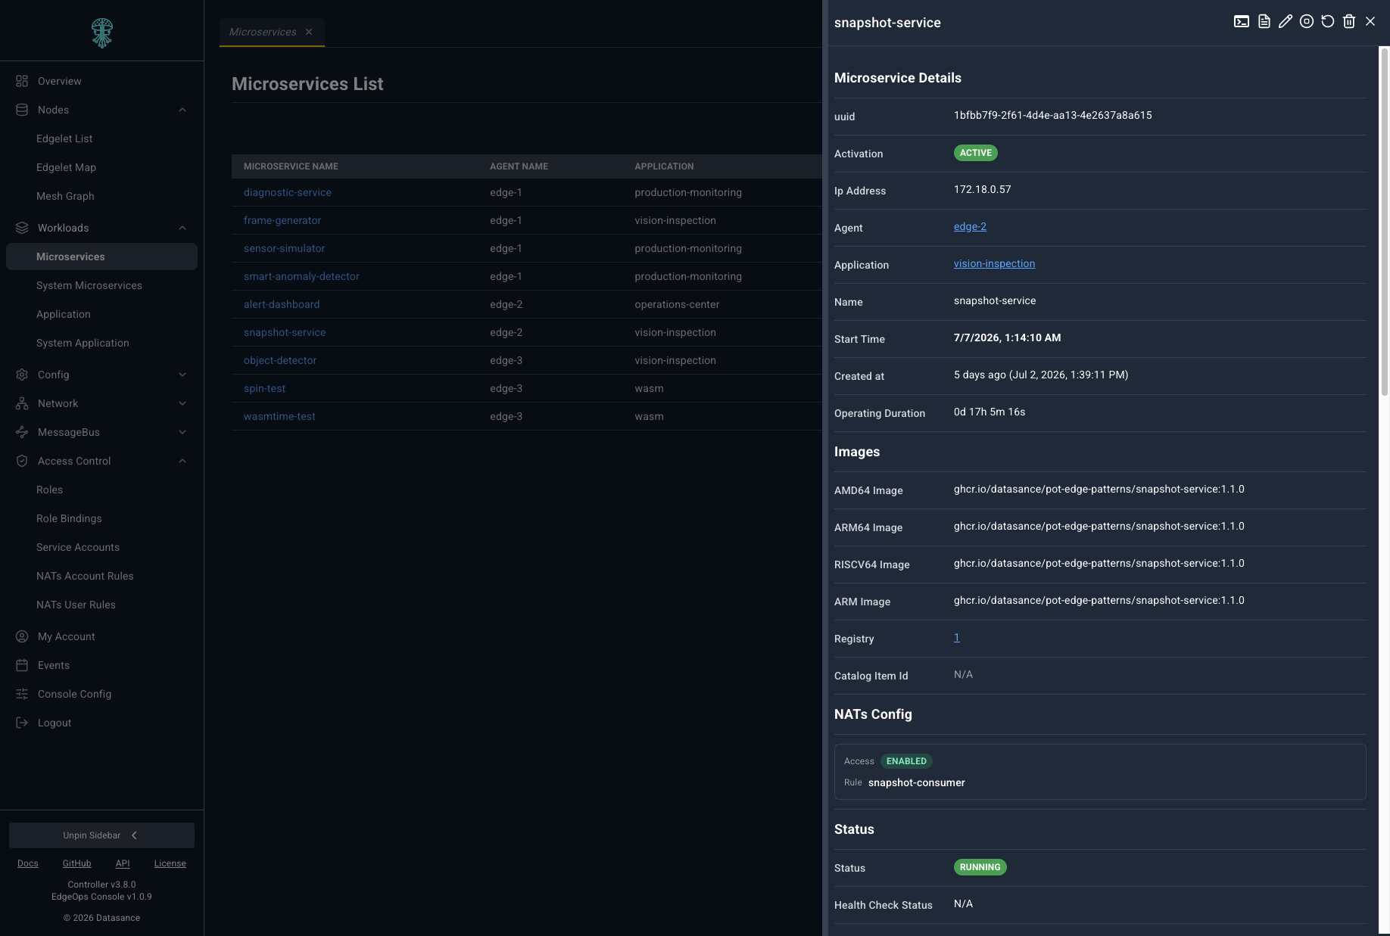1390x936 pixels.
Task: Expand the Network section chevron
Action: (x=182, y=403)
